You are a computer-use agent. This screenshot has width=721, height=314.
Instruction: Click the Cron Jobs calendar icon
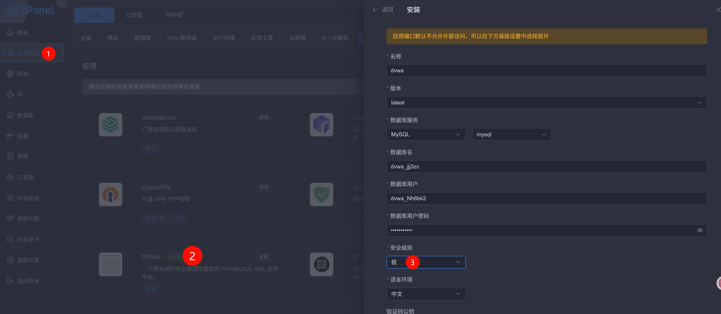[x=10, y=198]
